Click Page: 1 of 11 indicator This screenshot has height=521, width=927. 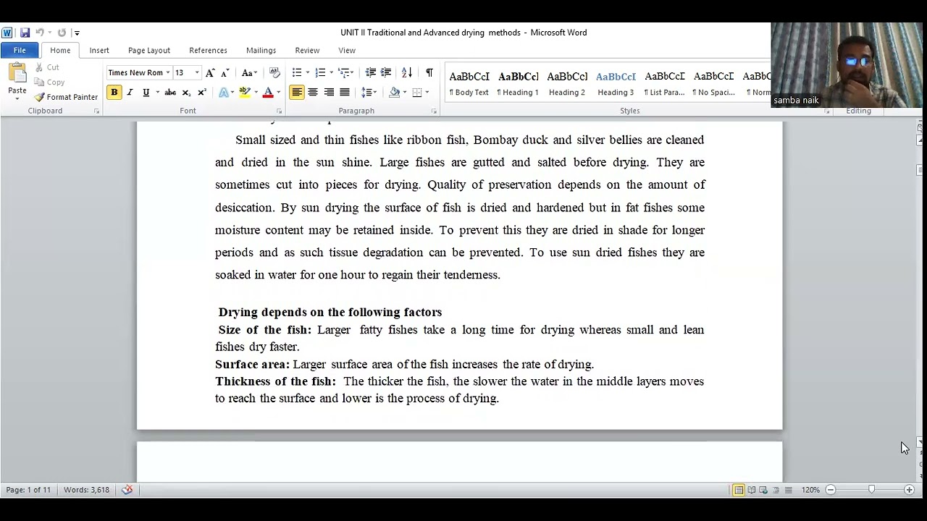(x=28, y=490)
